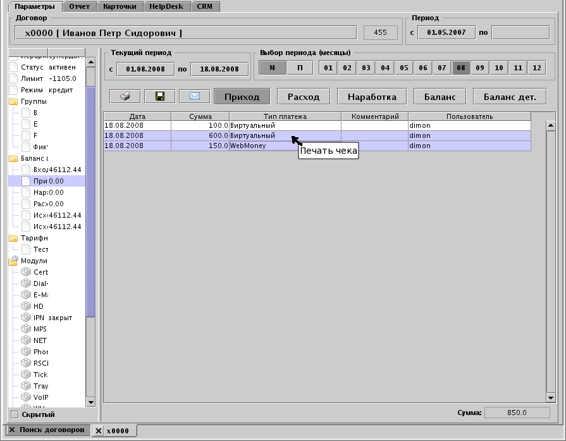
Task: Select the VoIP module icon in tree
Action: pyautogui.click(x=26, y=397)
